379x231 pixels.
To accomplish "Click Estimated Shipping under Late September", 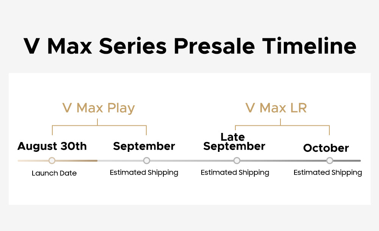I will pos(235,173).
